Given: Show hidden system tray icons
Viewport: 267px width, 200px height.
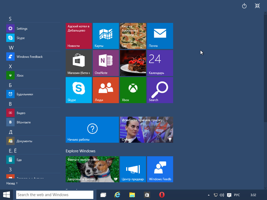Looking at the screenshot, I should (x=209, y=195).
